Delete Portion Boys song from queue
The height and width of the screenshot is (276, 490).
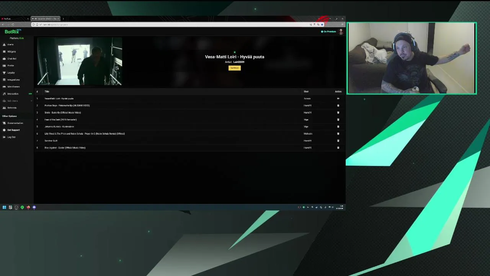338,105
